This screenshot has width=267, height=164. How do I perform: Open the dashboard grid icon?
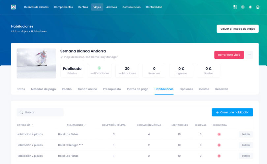coord(235,7)
